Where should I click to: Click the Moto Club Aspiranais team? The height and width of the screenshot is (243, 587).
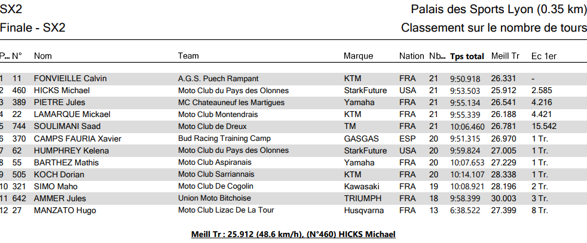point(215,162)
